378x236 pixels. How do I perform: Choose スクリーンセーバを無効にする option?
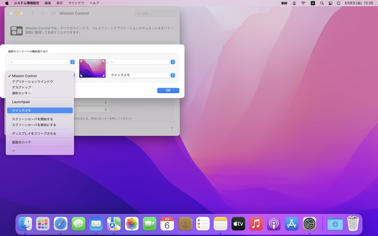coord(40,125)
